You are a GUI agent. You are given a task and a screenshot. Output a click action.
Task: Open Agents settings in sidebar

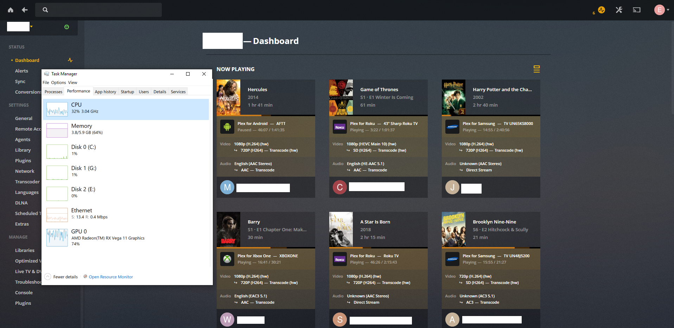23,139
